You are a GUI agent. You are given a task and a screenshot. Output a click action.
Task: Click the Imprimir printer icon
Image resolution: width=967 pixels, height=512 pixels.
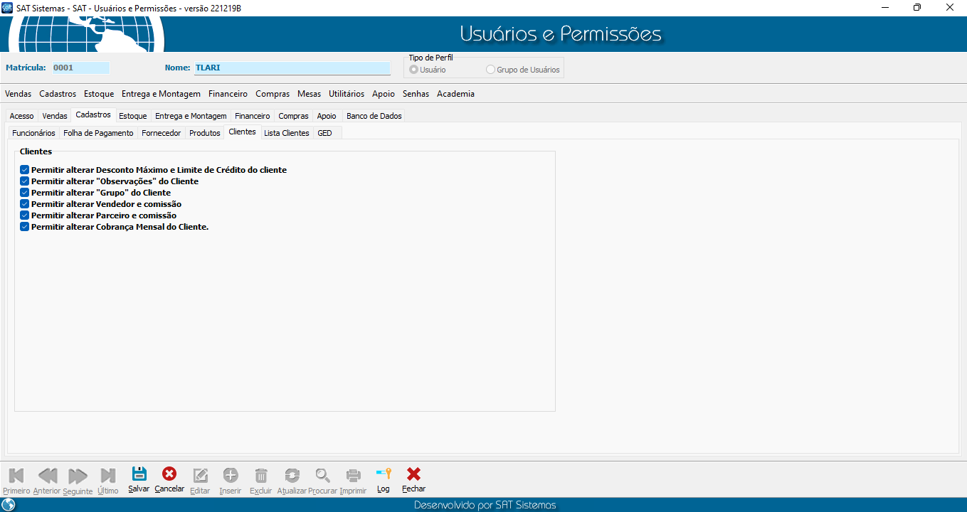pos(353,476)
